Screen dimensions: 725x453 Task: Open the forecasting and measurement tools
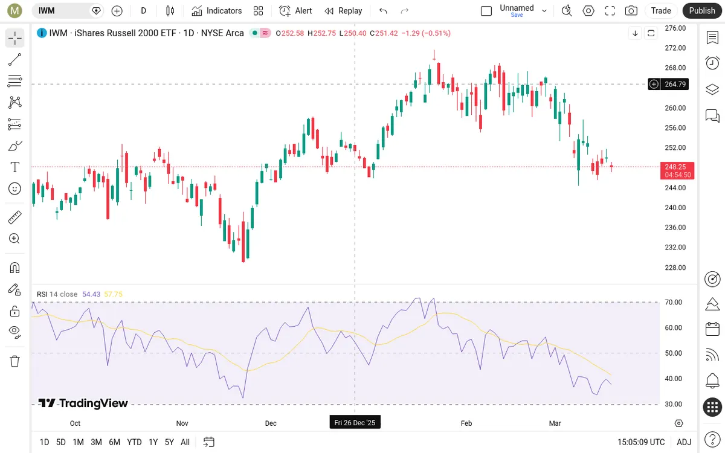[15, 124]
